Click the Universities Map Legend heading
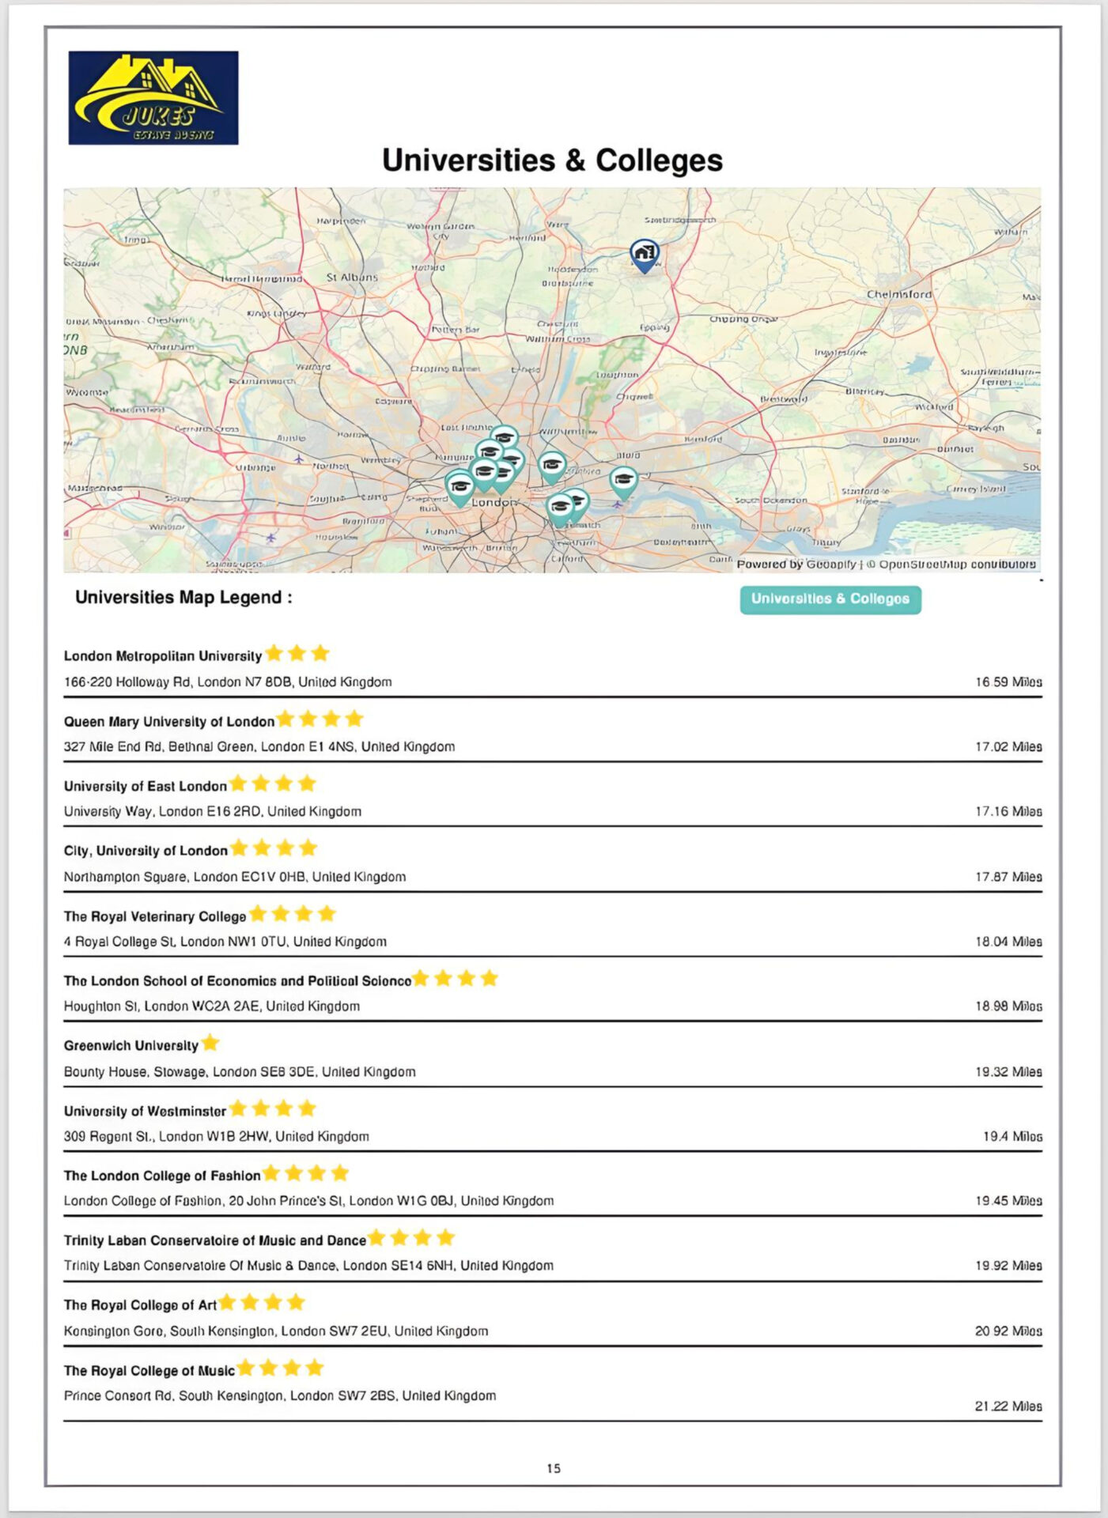 183,598
